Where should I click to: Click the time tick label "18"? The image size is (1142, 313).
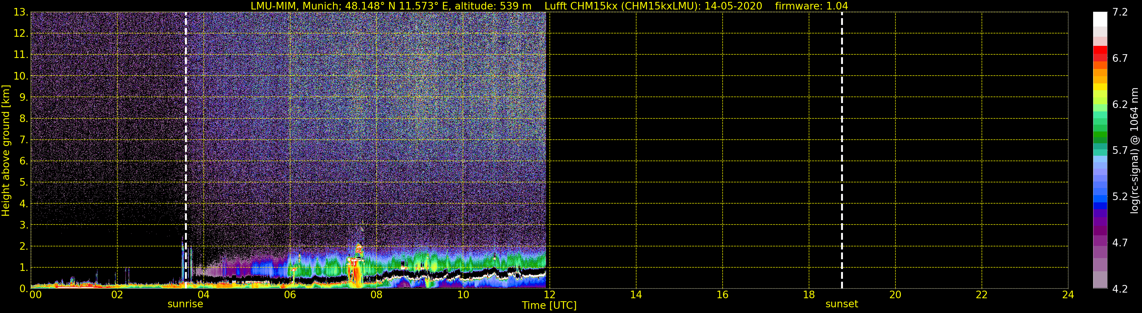click(x=808, y=295)
